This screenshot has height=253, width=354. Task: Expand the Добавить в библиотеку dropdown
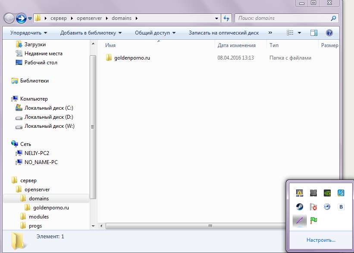point(91,33)
